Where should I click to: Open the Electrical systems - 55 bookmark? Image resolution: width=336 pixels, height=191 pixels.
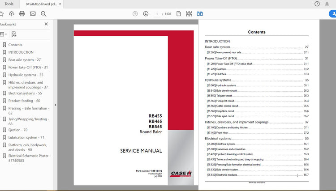25,93
